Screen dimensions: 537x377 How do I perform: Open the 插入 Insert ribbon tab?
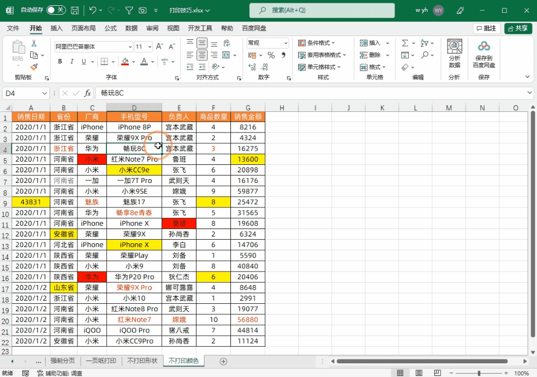point(57,28)
